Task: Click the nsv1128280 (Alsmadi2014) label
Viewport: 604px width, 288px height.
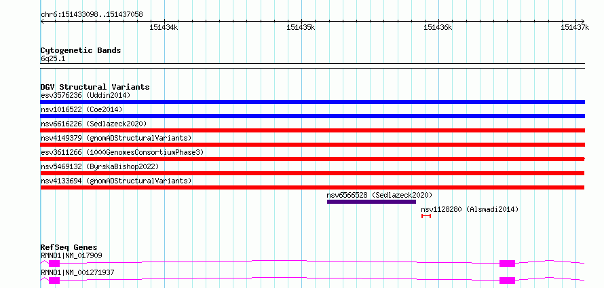Action: tap(470, 209)
